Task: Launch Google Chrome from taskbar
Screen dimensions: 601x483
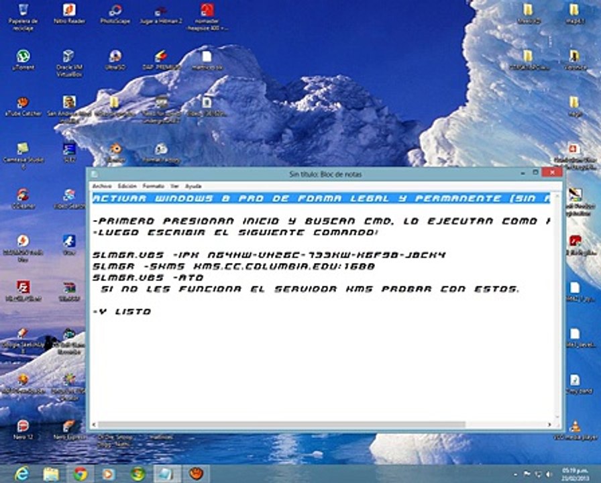Action: tap(80, 474)
